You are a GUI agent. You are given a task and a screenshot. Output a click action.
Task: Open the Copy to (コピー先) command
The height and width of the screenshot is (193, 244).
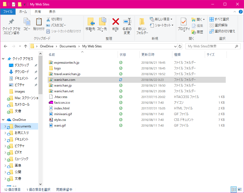click(x=102, y=24)
